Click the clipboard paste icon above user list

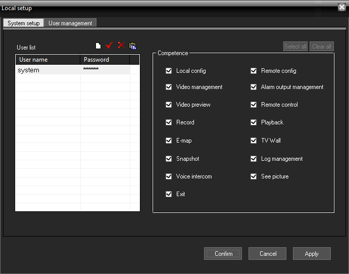click(x=133, y=45)
